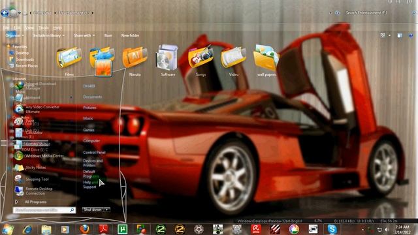Click the Back arrow in Explorer
Viewport: 418px width, 235px height.
(x=5, y=13)
